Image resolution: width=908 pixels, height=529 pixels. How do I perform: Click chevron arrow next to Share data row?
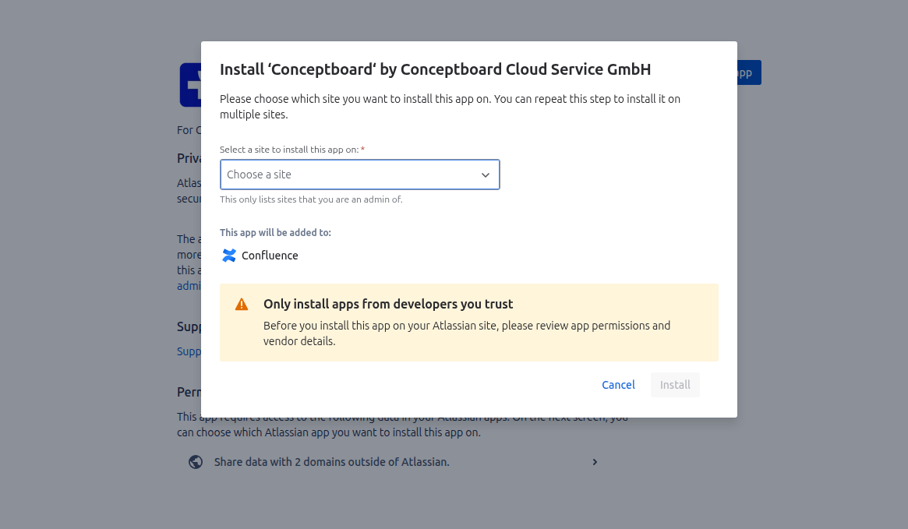[x=595, y=462]
